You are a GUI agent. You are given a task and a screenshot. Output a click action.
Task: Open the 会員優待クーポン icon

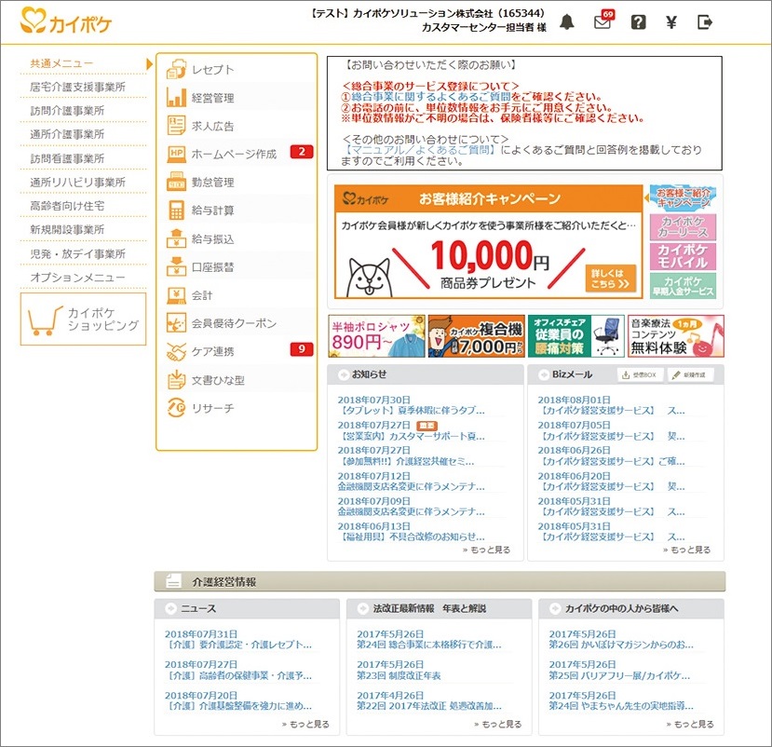click(x=176, y=323)
